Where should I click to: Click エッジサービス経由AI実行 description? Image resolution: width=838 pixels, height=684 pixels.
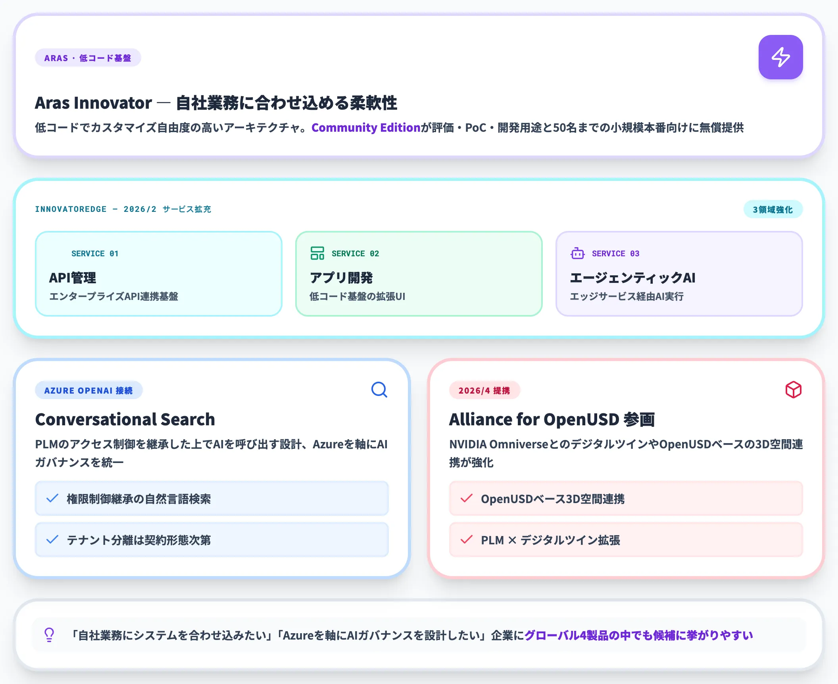coord(627,296)
